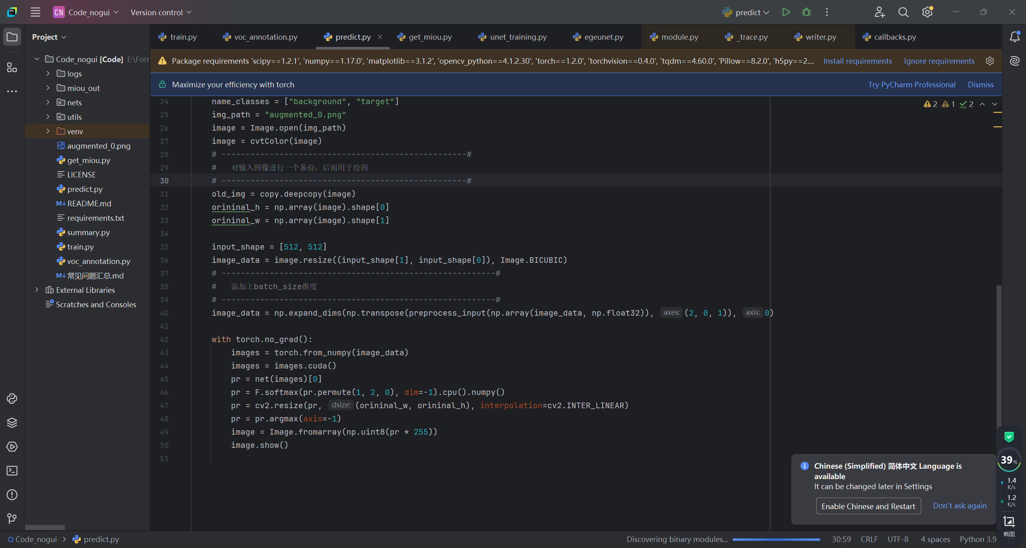Viewport: 1026px width, 548px height.
Task: Run the predict configuration
Action: (x=786, y=12)
